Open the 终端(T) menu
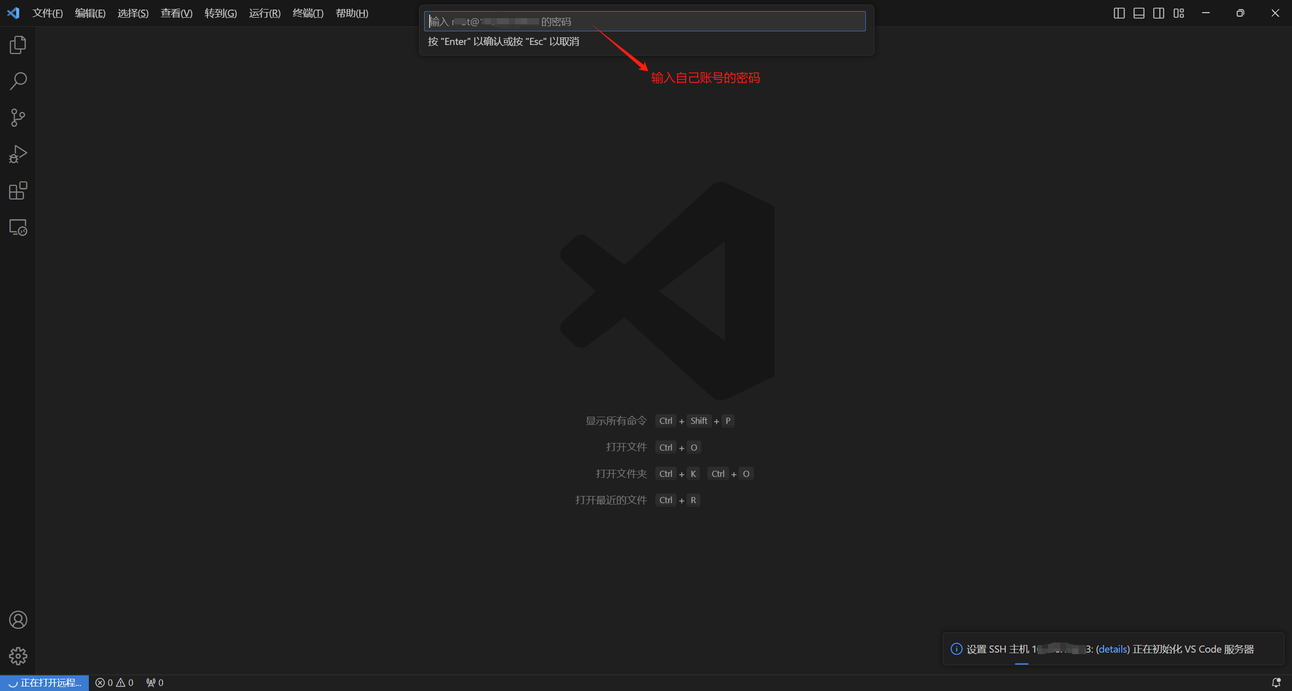The width and height of the screenshot is (1292, 691). (x=308, y=13)
